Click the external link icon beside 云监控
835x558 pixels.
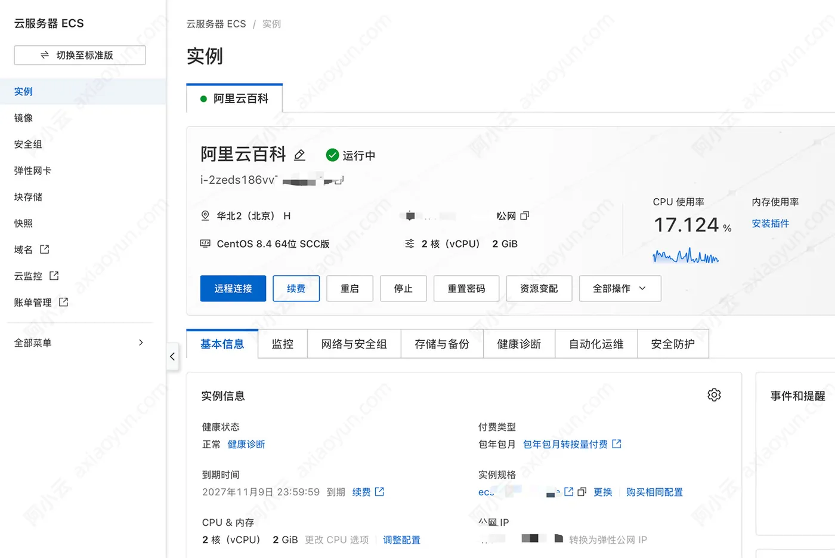click(x=54, y=276)
